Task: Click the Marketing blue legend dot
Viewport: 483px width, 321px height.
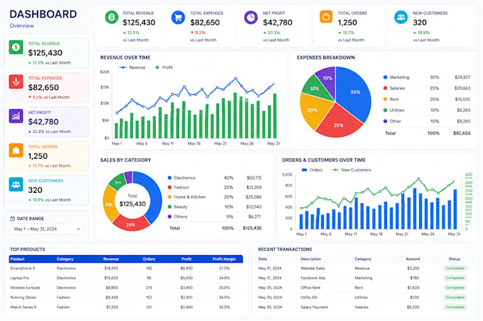Action: 385,77
